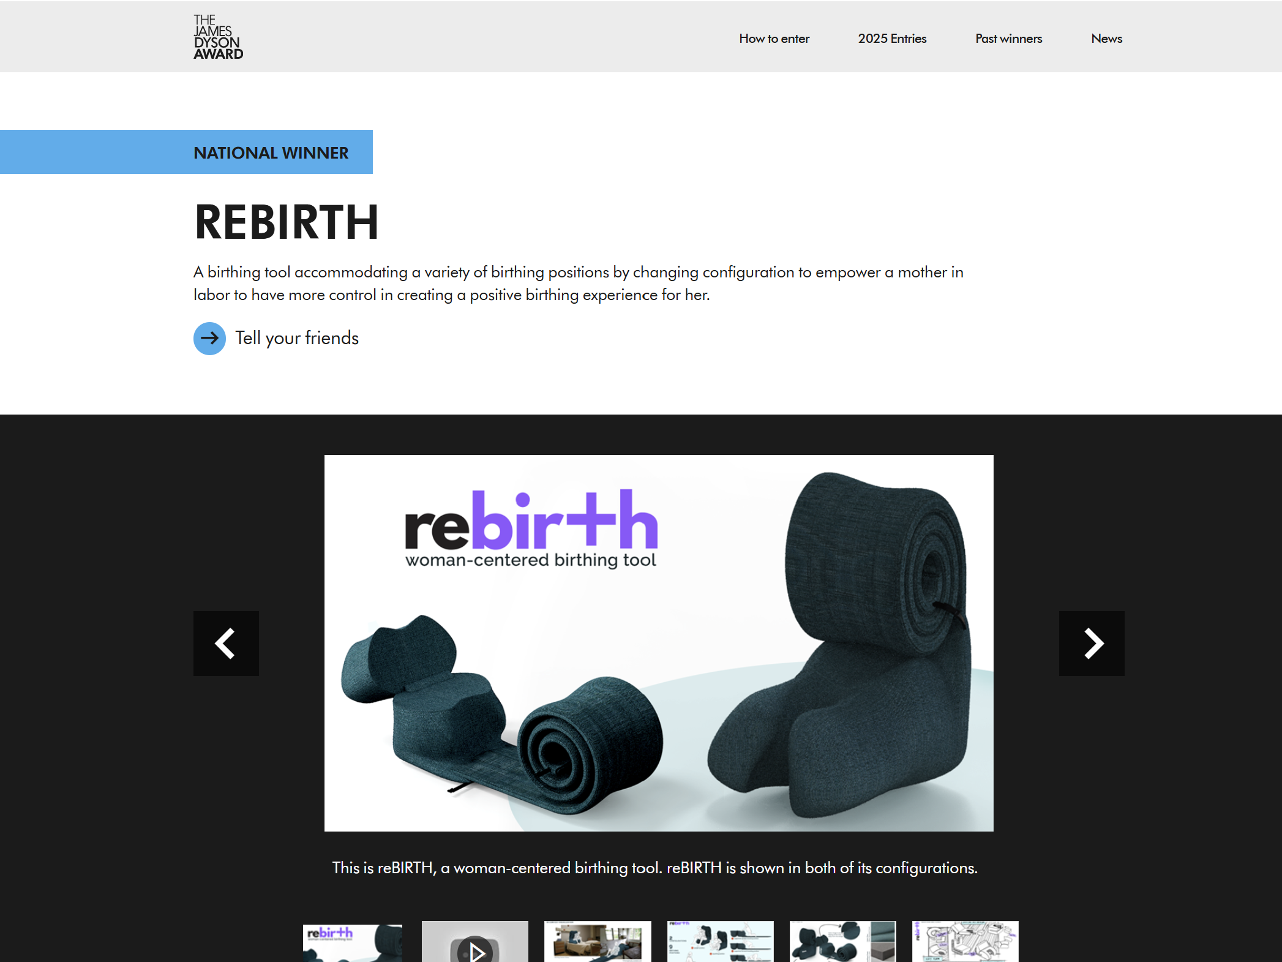Show the previous gallery slide
The width and height of the screenshot is (1282, 962).
pos(226,643)
